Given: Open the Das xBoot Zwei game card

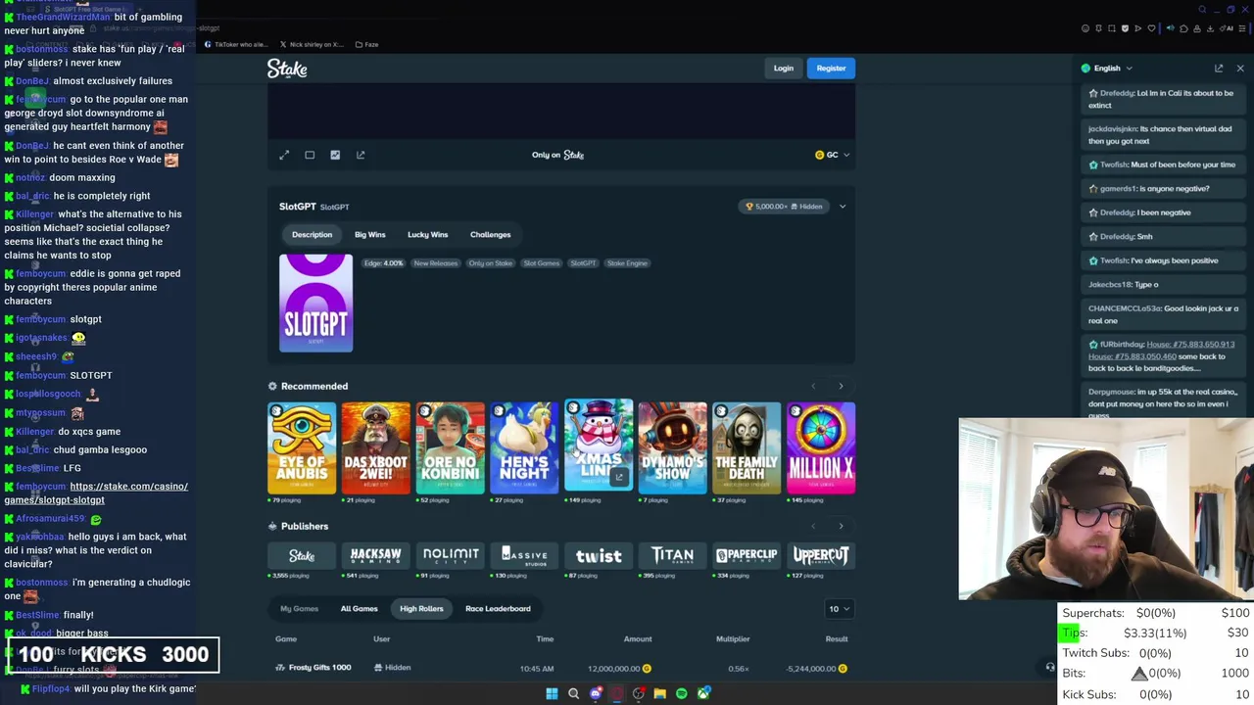Looking at the screenshot, I should click(x=376, y=447).
